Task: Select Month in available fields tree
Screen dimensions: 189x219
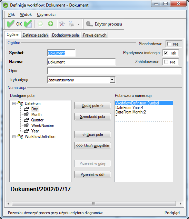Action: tap(36, 115)
